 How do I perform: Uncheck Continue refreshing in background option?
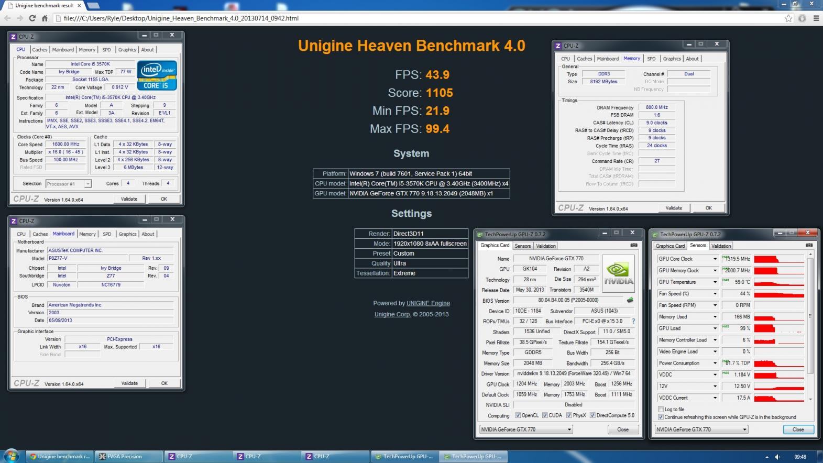(x=661, y=417)
